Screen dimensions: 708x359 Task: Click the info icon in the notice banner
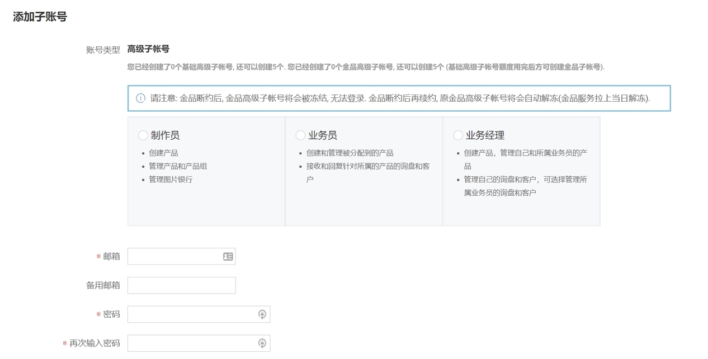[140, 98]
